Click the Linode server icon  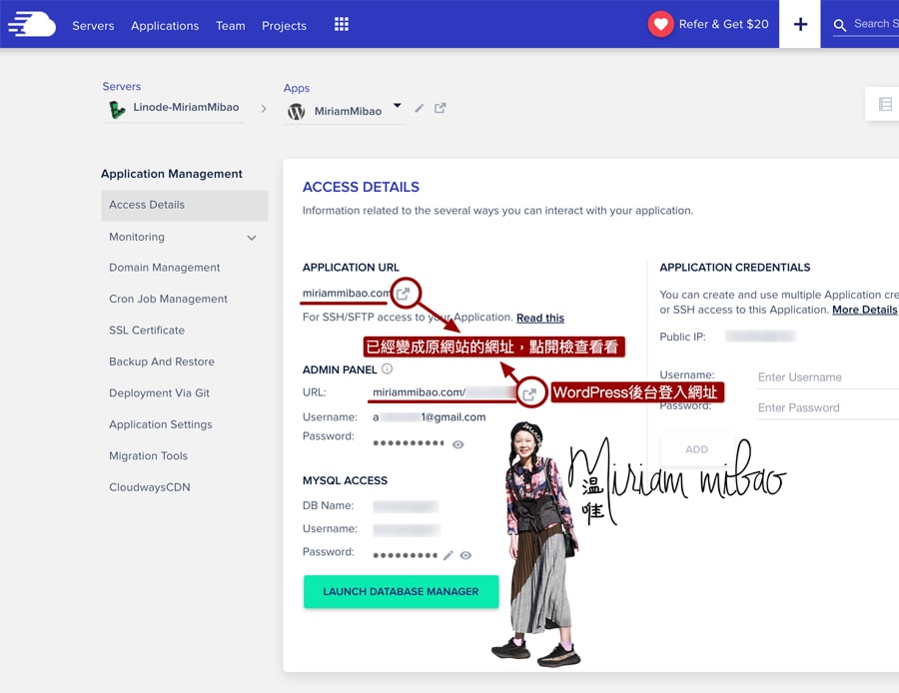[117, 109]
